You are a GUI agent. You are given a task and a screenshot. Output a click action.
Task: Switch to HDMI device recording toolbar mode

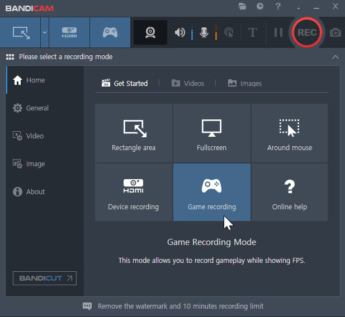[x=69, y=32]
